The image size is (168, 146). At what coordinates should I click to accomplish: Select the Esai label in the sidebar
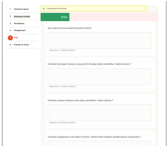pos(16,37)
